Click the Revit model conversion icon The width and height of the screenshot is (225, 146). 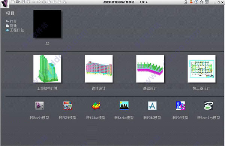click(x=39, y=106)
